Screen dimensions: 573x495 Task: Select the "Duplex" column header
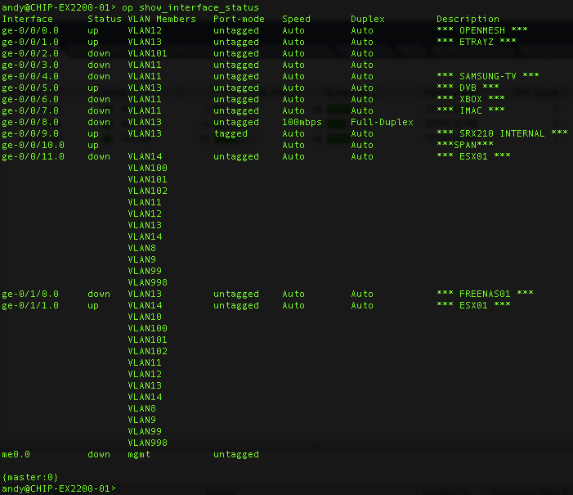coord(368,19)
